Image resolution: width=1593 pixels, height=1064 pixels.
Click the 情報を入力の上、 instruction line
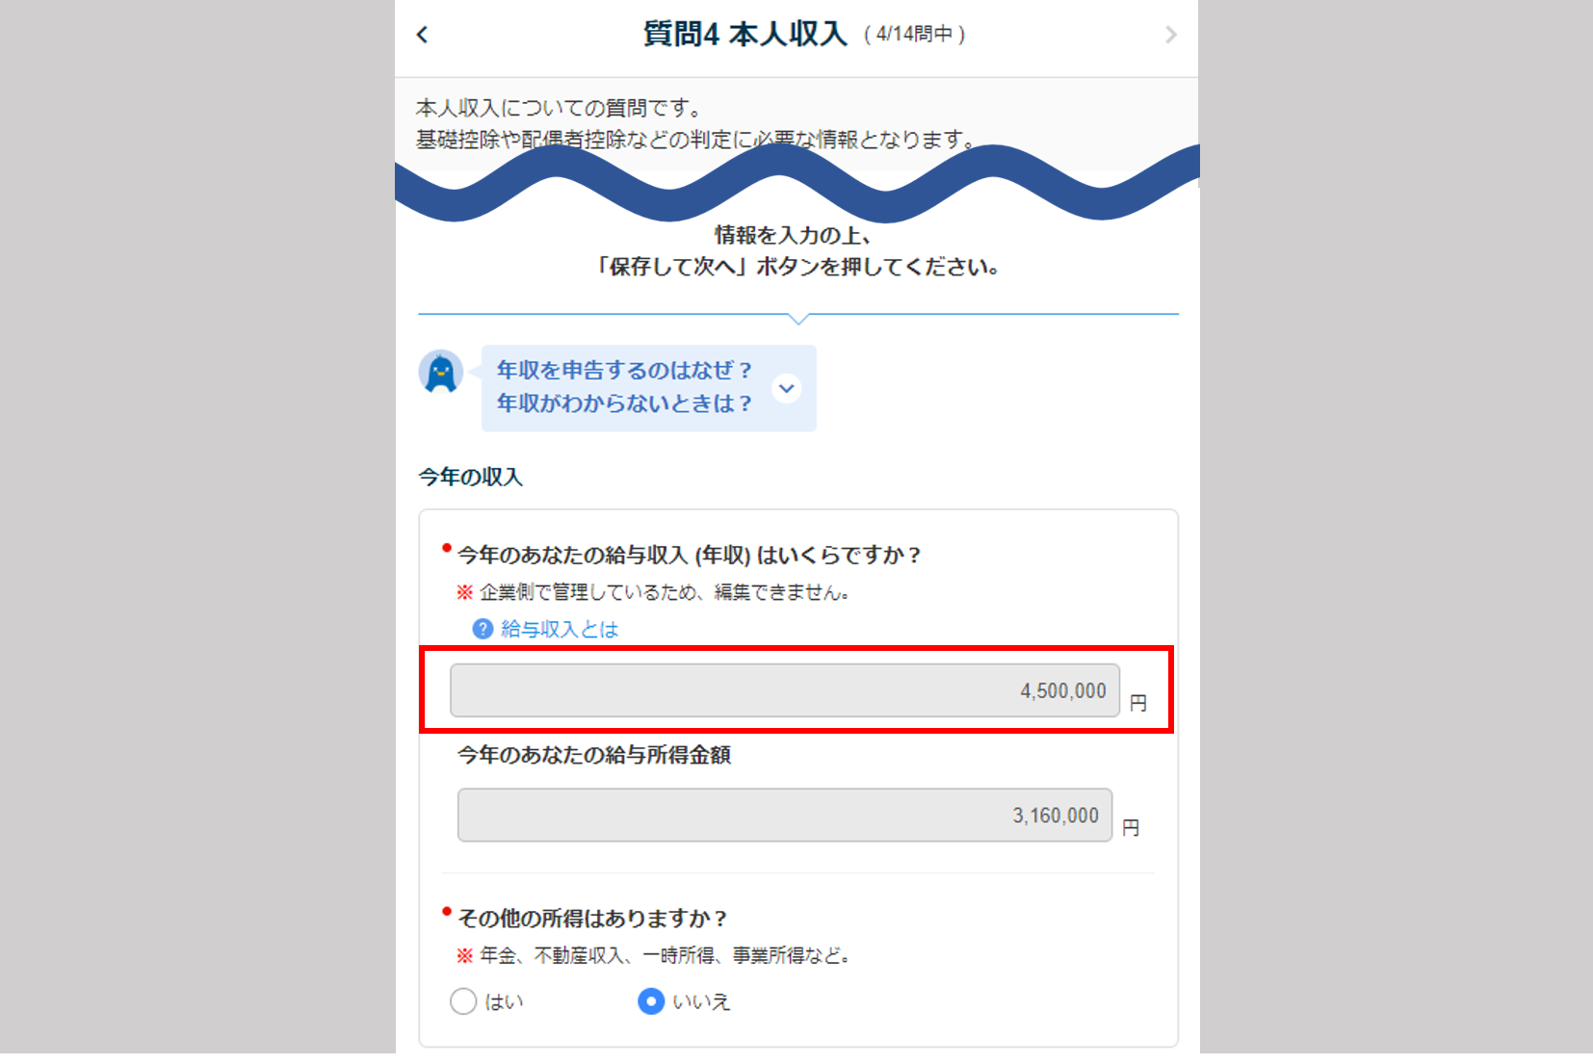793,235
